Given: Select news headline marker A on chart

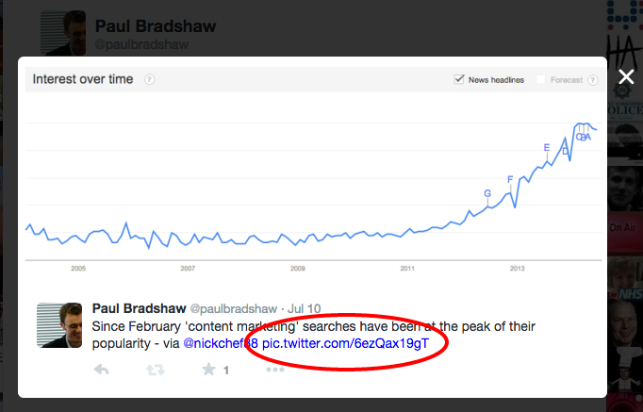Looking at the screenshot, I should coord(588,138).
